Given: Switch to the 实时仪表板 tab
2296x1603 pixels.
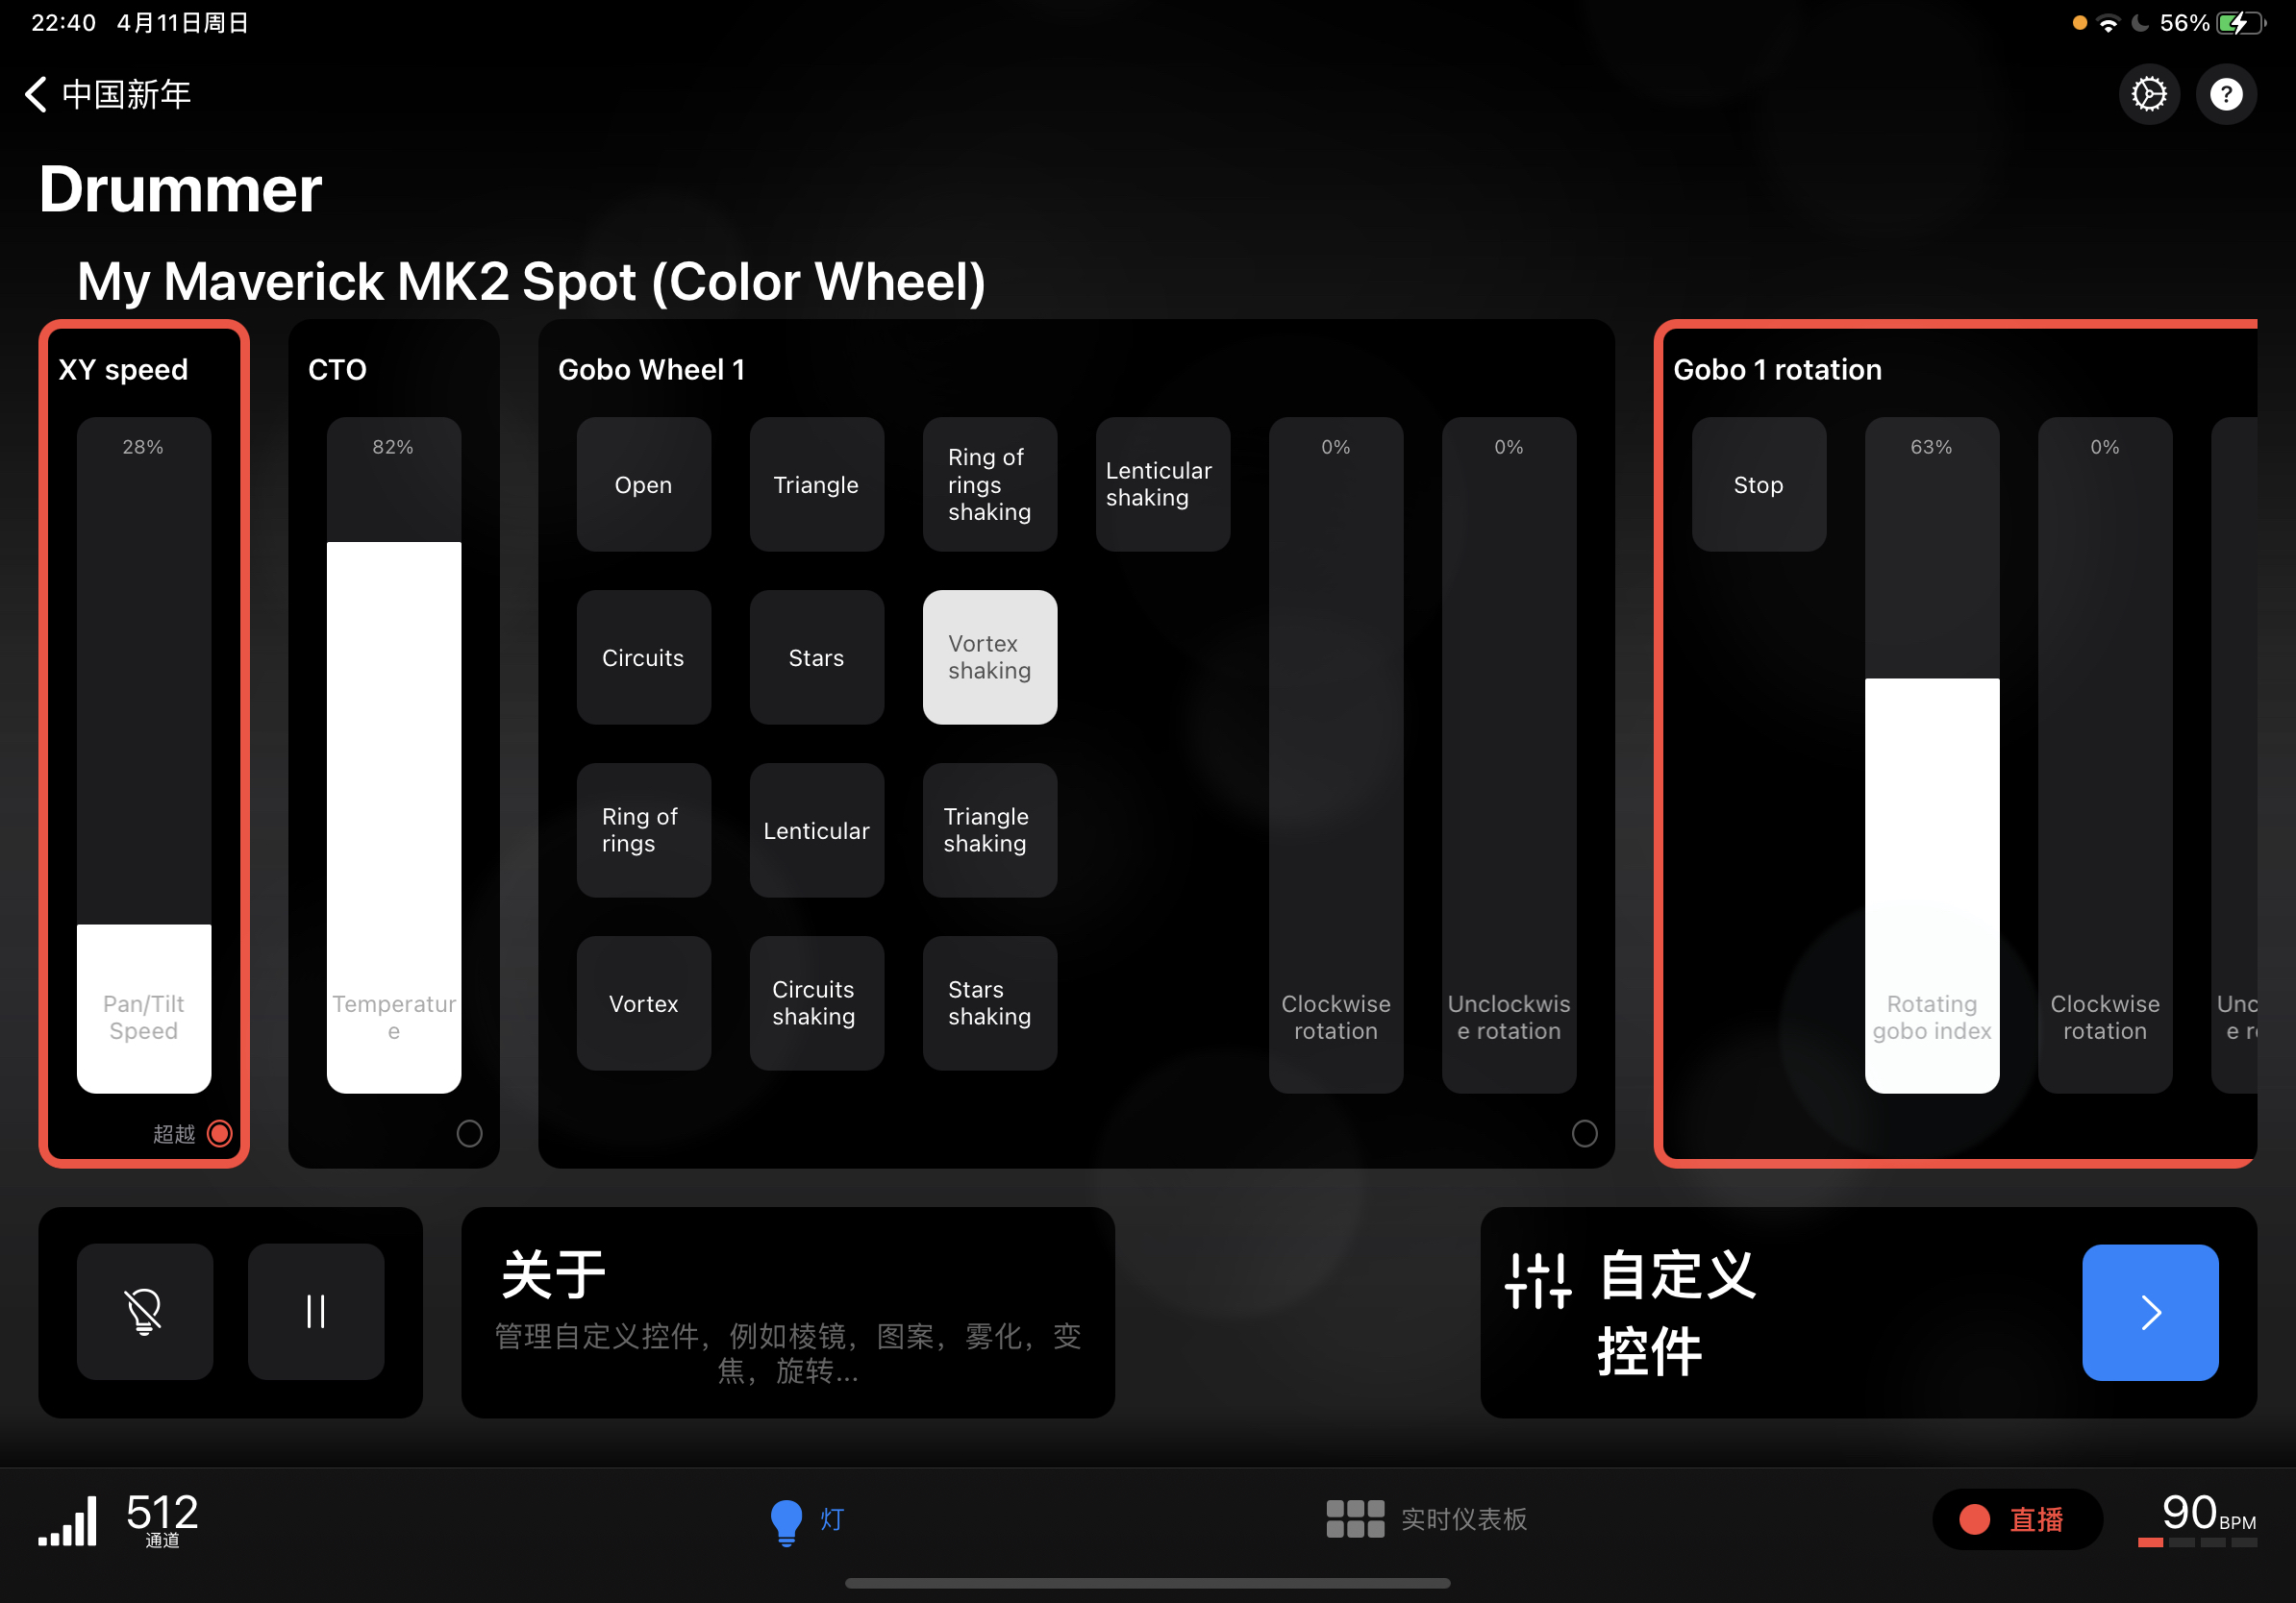Looking at the screenshot, I should (x=1427, y=1519).
